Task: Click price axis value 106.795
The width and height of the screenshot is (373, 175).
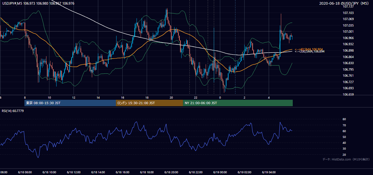Action: [x=348, y=69]
